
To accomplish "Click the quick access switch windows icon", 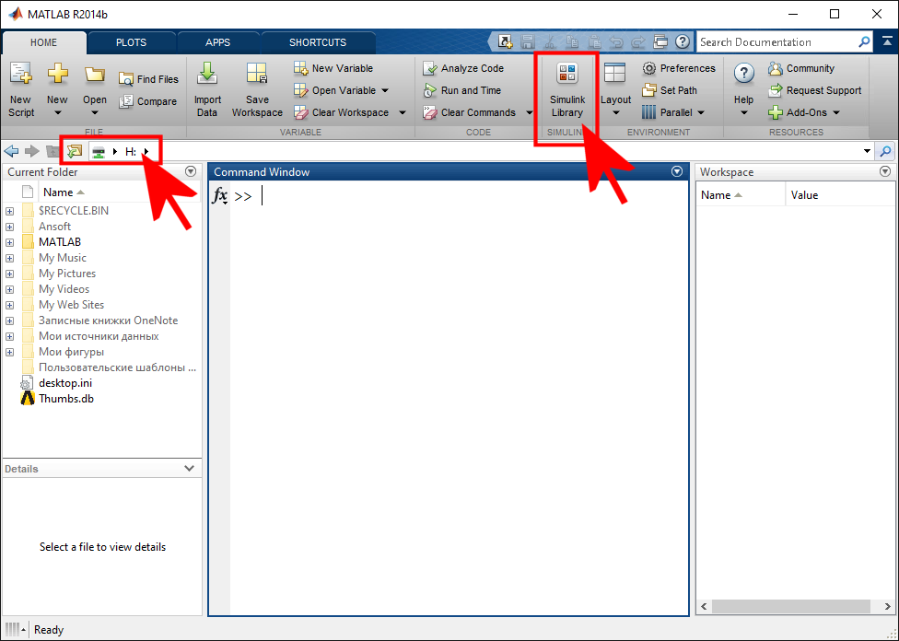I will pos(660,41).
